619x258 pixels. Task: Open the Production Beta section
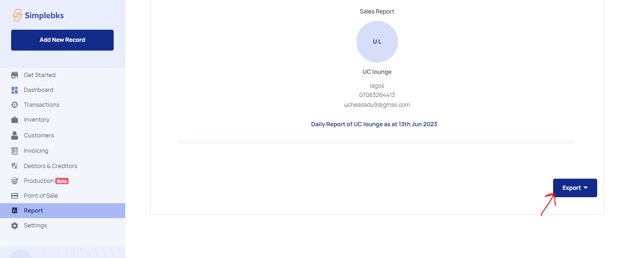(x=39, y=181)
